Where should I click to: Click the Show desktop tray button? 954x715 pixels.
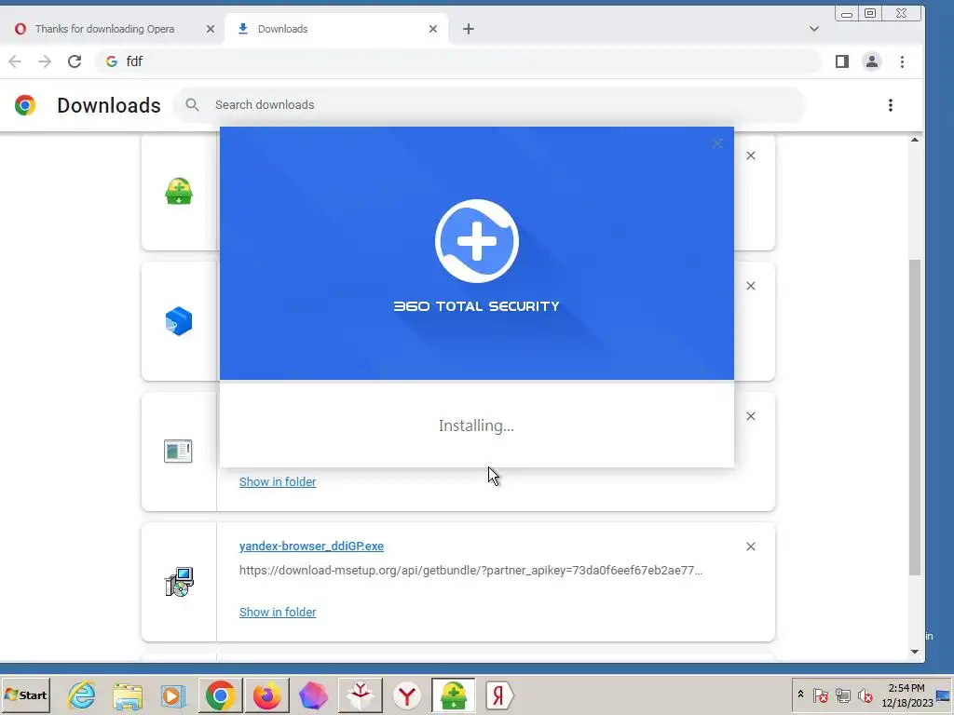coord(944,695)
